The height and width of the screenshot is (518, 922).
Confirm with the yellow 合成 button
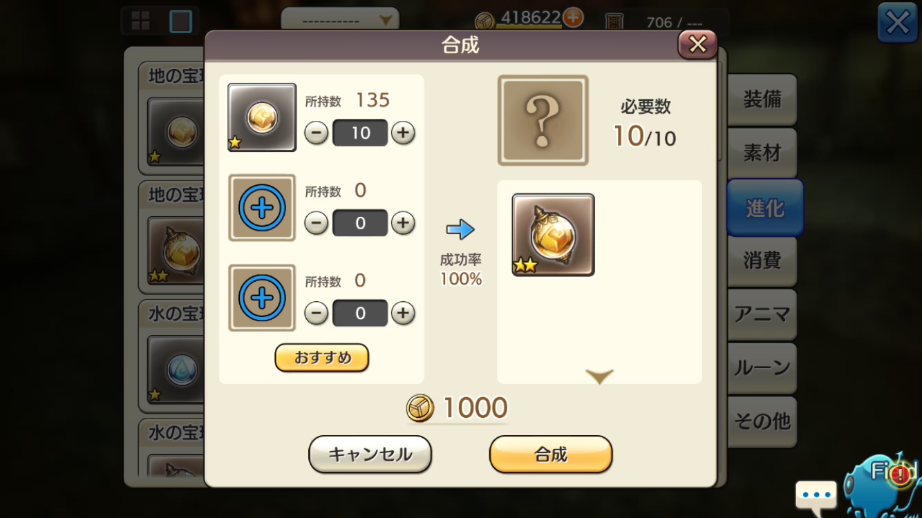click(x=551, y=454)
